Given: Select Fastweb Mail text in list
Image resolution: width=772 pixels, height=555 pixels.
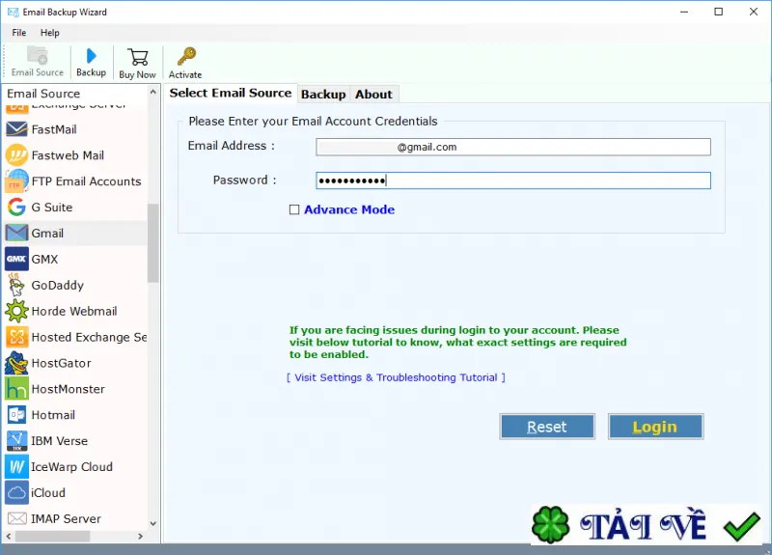Looking at the screenshot, I should point(68,155).
